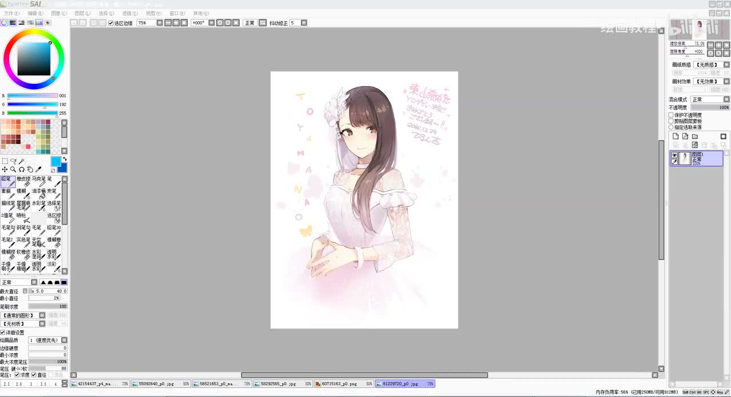Click zoom out minus button in toolbar

click(x=168, y=23)
